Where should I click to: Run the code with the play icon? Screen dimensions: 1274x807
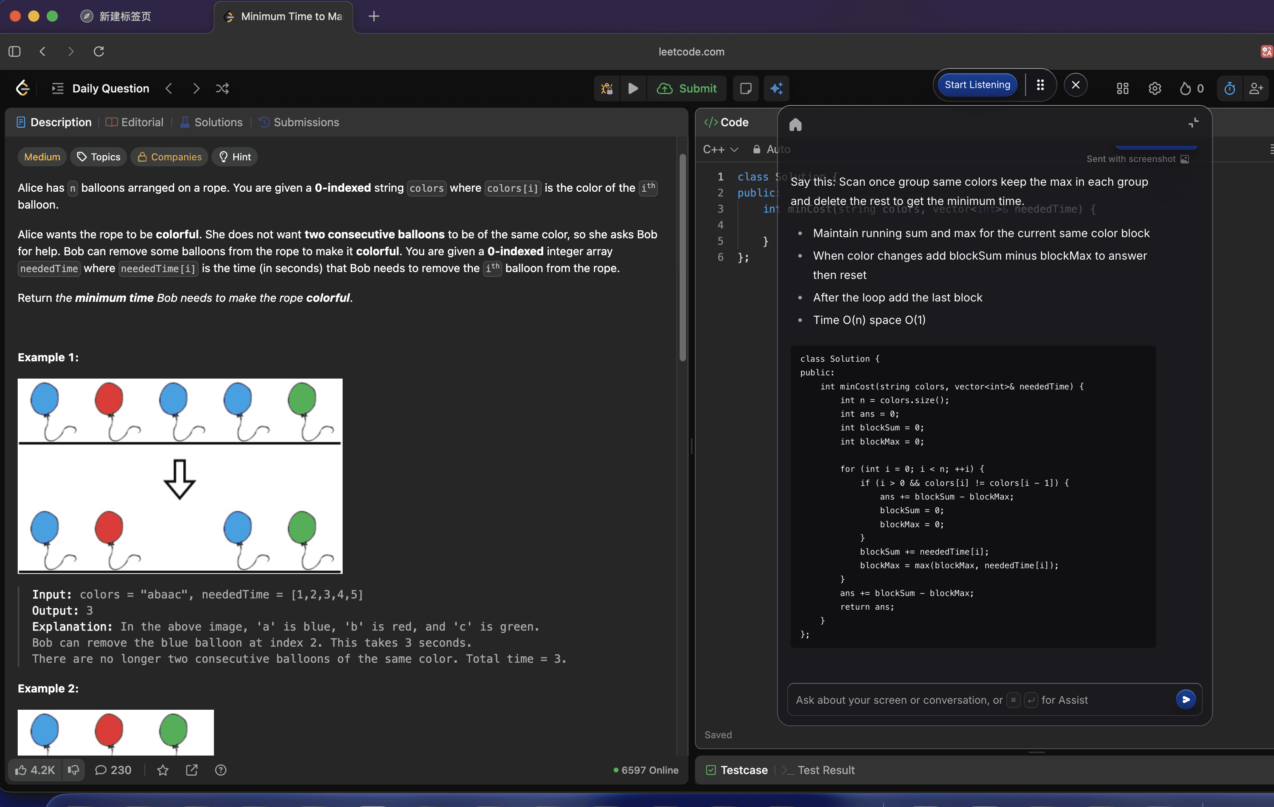(633, 88)
